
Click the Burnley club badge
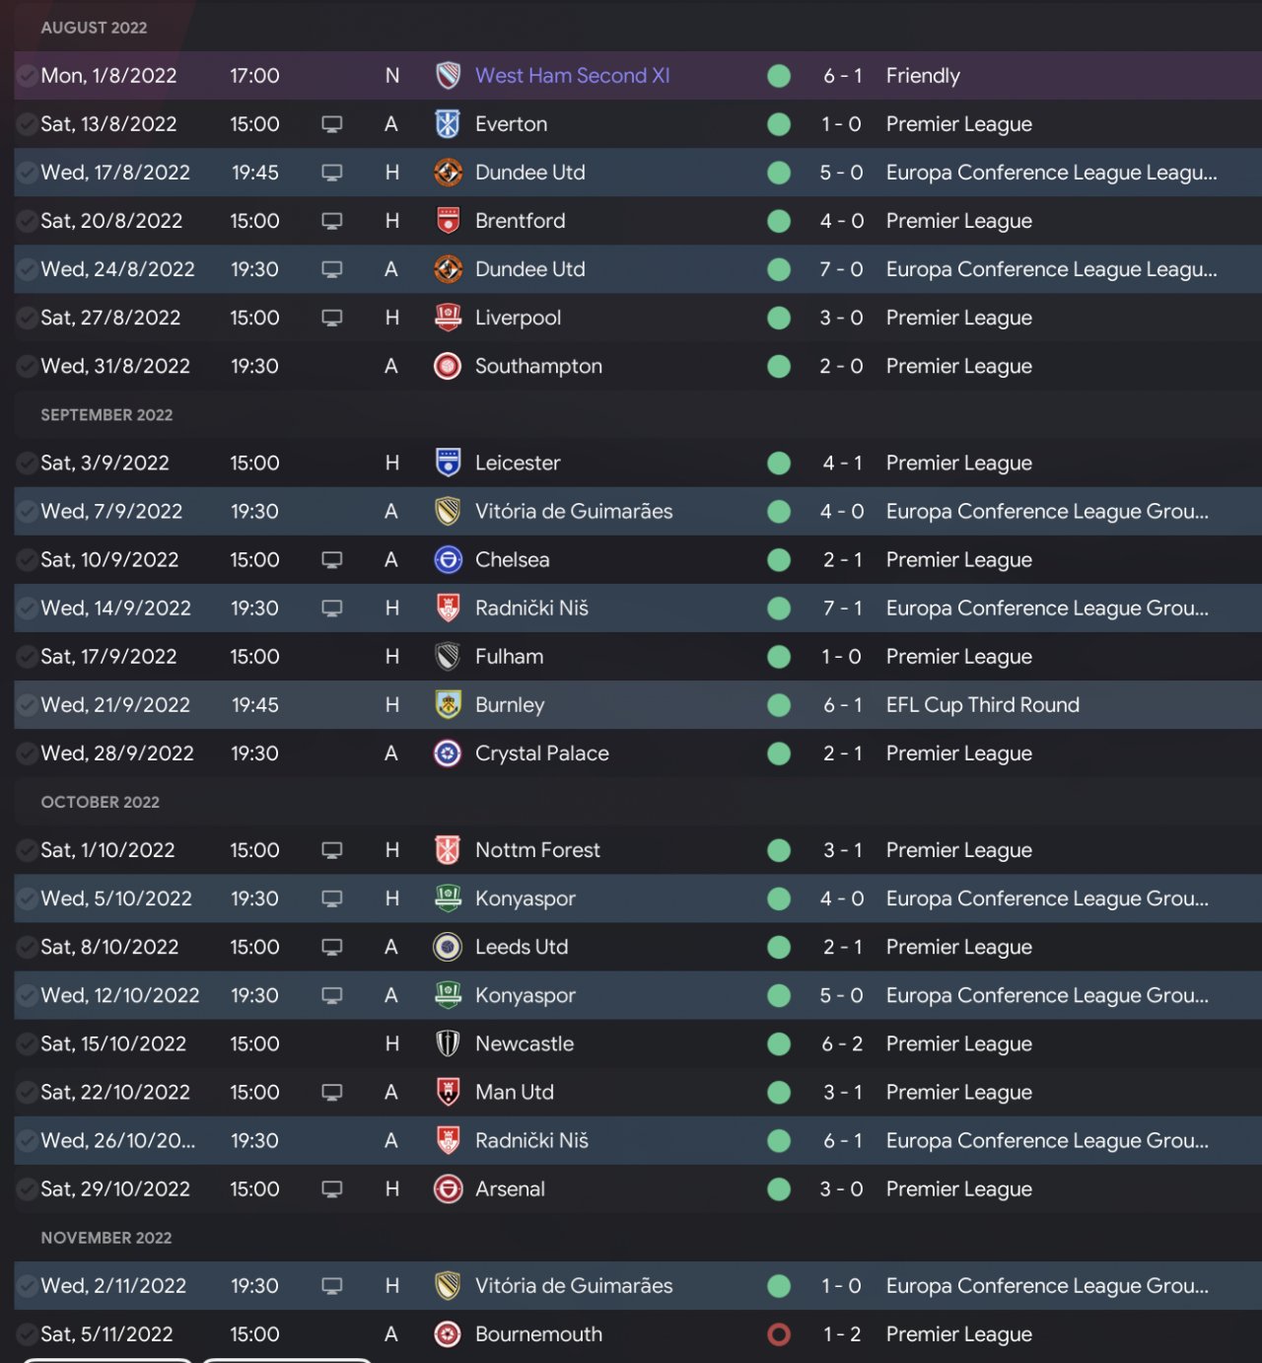tap(448, 705)
